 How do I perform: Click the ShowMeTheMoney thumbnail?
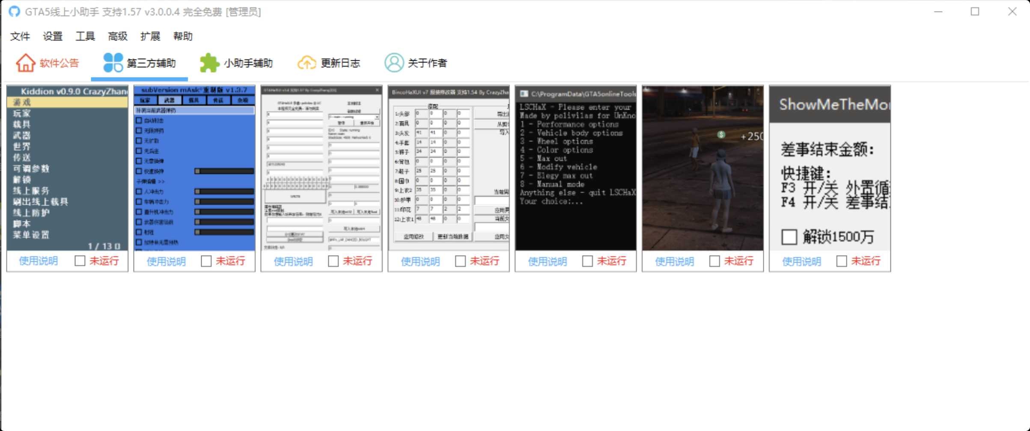(x=830, y=168)
